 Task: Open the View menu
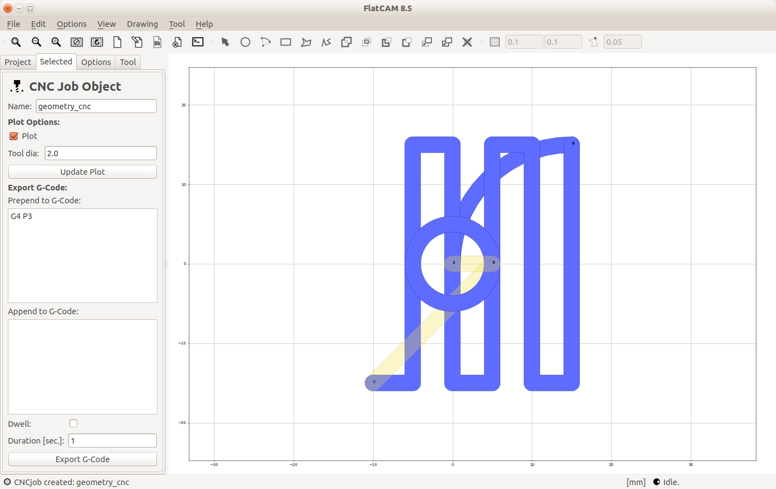(x=106, y=24)
